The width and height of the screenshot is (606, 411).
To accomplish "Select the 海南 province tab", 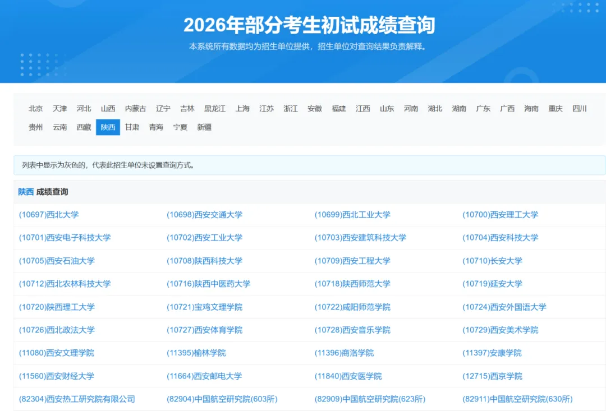I will coord(531,109).
